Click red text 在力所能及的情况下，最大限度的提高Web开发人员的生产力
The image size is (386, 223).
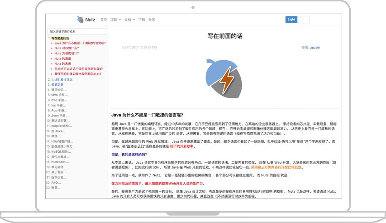157,183
